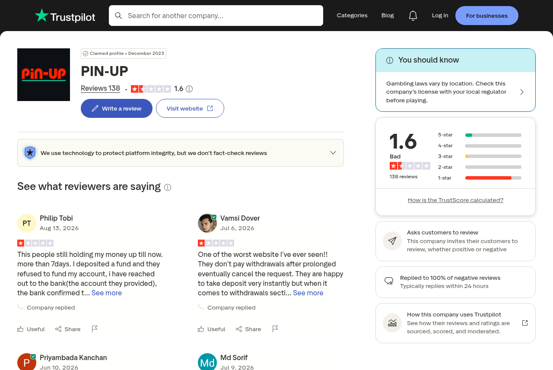Viewport: 553px width, 370px height.
Task: Focus the company search field
Action: tap(216, 16)
